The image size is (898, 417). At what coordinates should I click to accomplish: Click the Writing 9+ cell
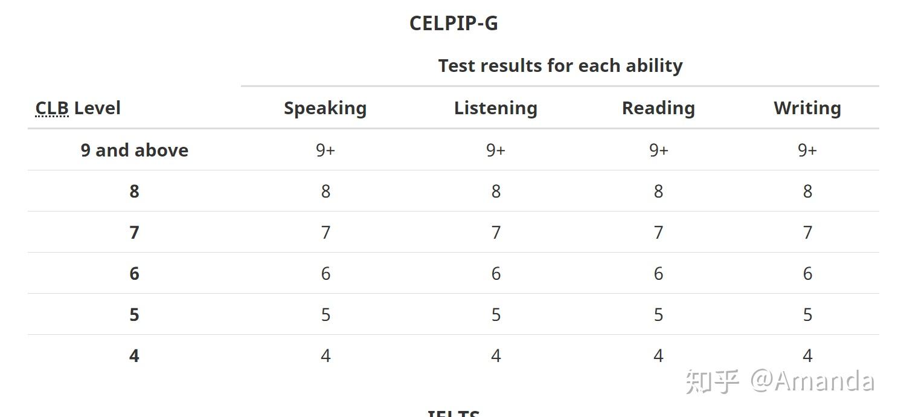pos(807,150)
